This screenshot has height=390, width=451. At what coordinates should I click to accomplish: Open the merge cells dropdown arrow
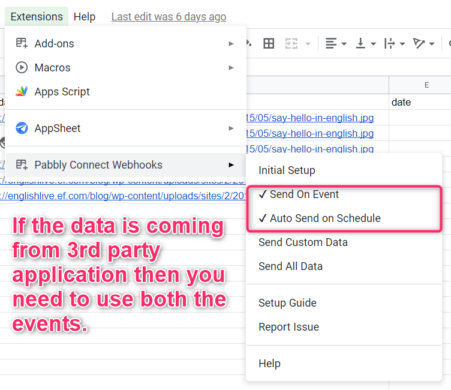(x=308, y=44)
